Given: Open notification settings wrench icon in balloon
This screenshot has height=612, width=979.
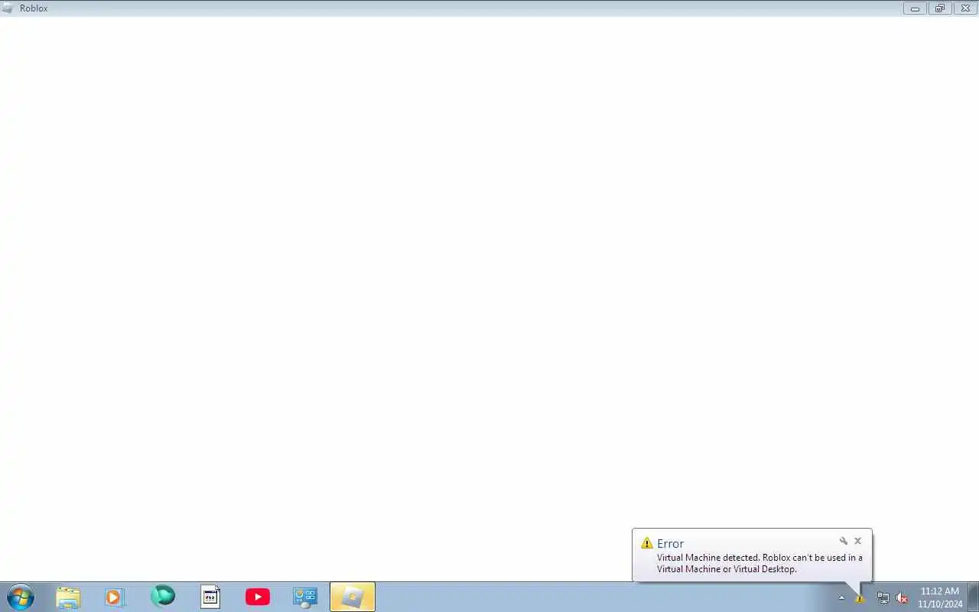Looking at the screenshot, I should [x=844, y=541].
